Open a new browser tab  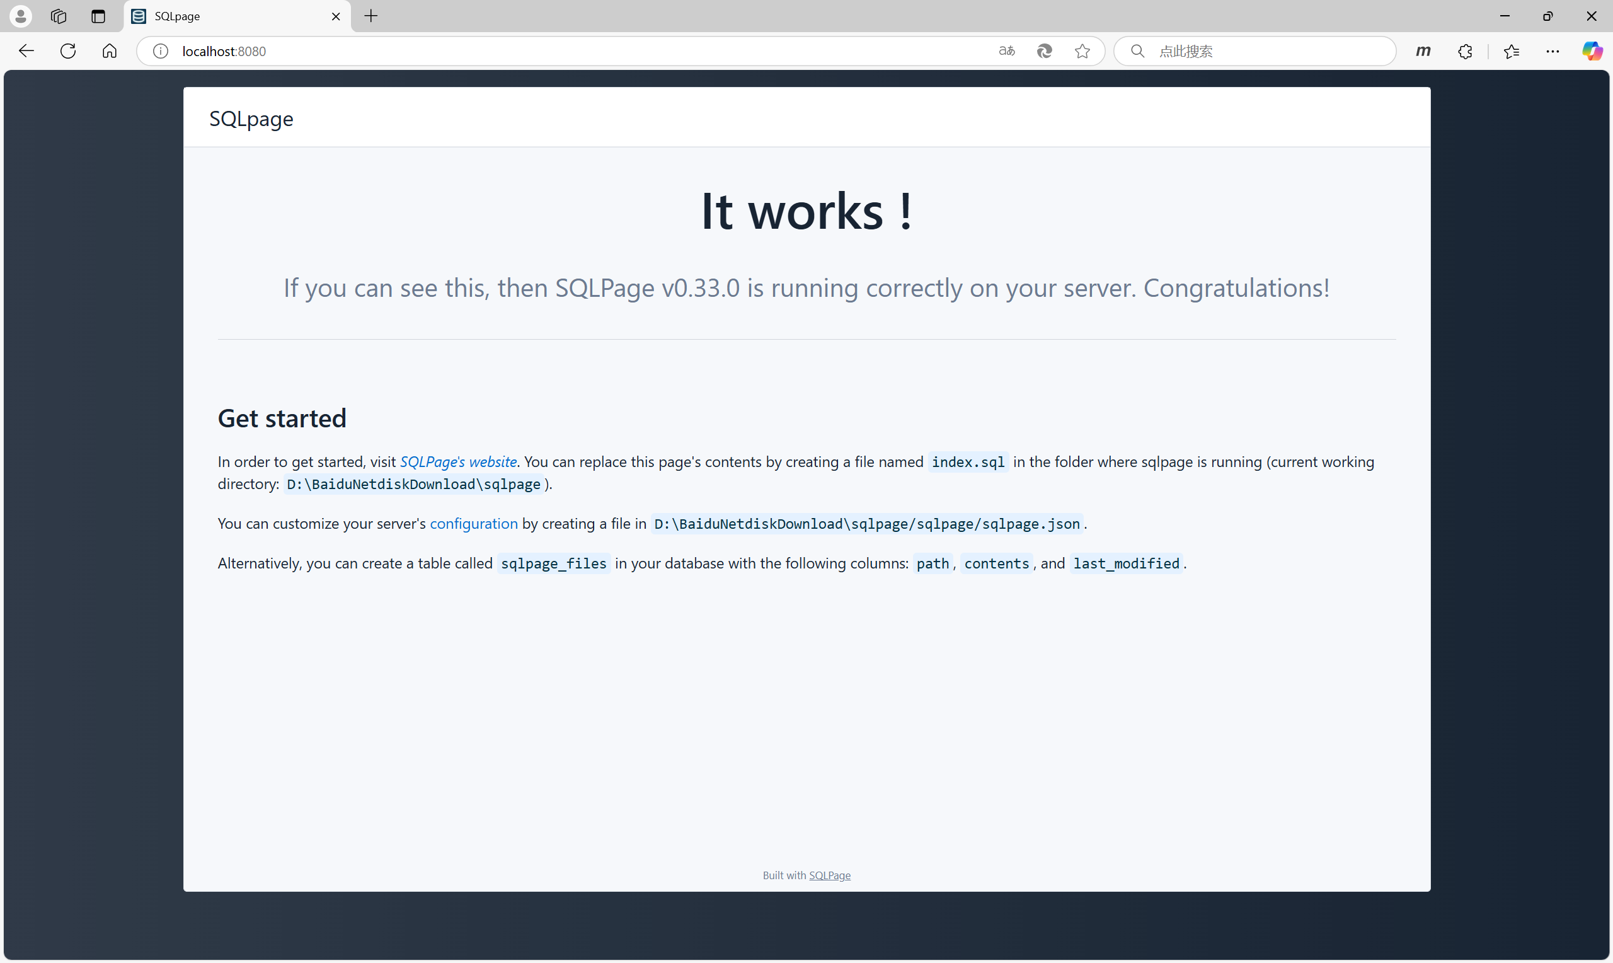coord(370,16)
